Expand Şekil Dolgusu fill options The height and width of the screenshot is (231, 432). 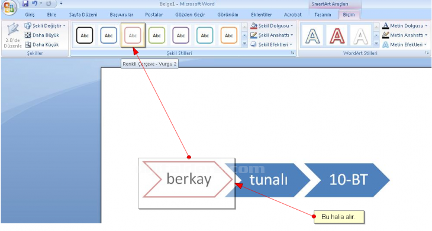272,26
